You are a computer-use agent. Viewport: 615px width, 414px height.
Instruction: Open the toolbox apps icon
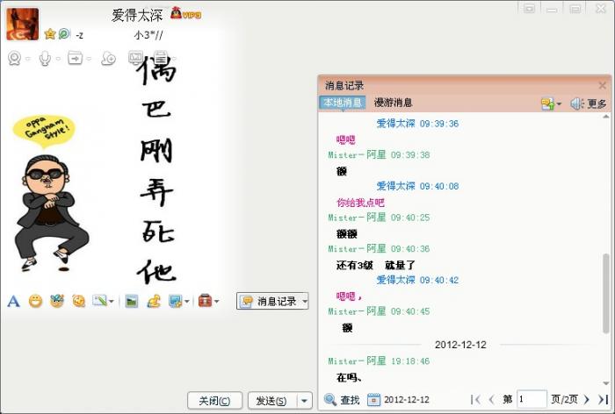click(x=205, y=301)
